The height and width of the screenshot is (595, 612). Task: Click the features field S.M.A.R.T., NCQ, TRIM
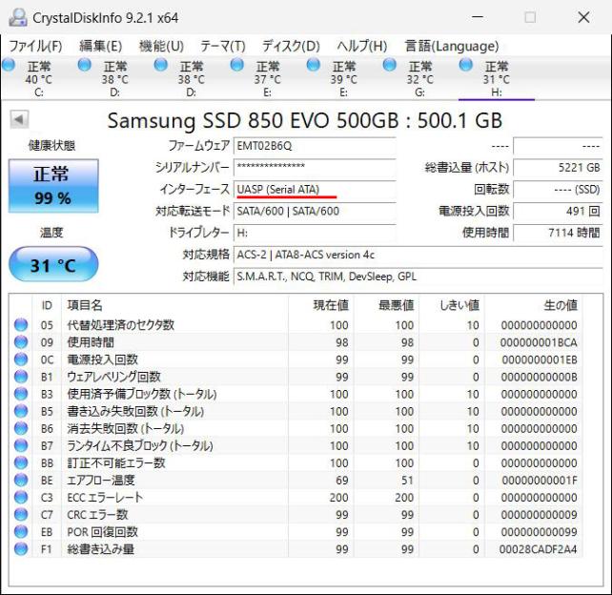(x=418, y=277)
